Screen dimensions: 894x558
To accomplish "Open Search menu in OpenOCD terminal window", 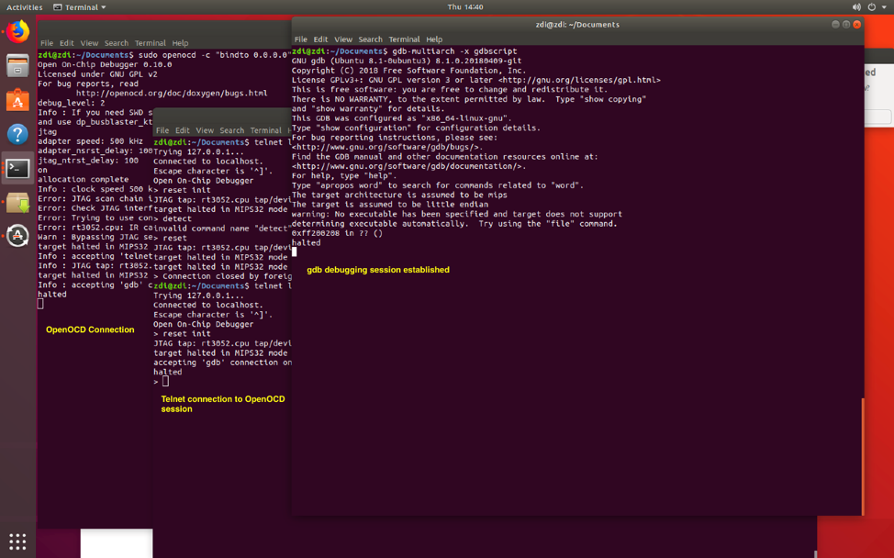I will [117, 43].
